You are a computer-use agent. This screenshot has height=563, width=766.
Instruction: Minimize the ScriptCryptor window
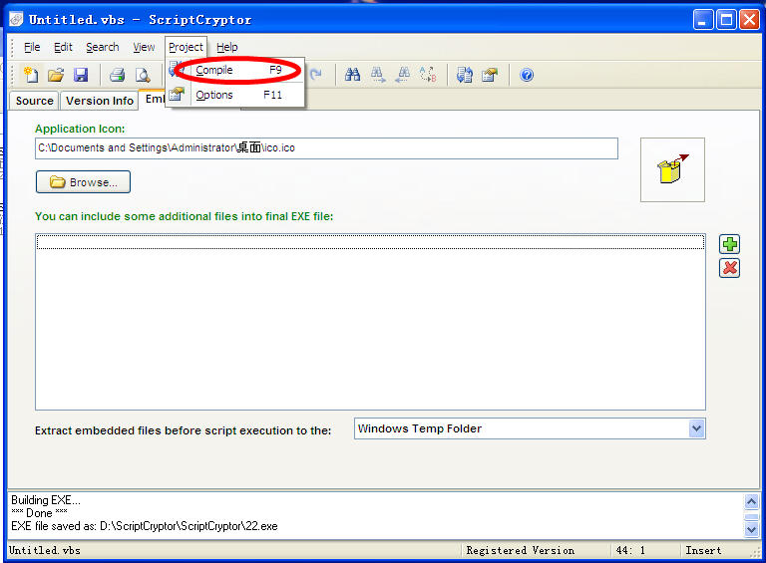[703, 20]
